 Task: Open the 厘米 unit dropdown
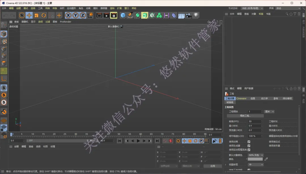(x=269, y=112)
